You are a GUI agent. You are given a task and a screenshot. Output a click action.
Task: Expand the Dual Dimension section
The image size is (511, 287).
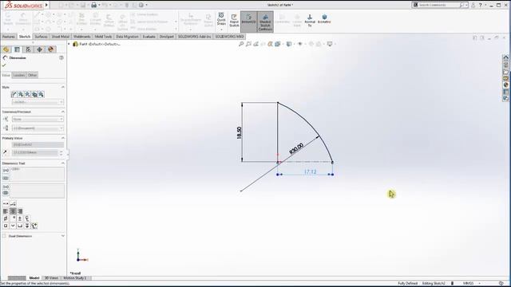tap(62, 236)
